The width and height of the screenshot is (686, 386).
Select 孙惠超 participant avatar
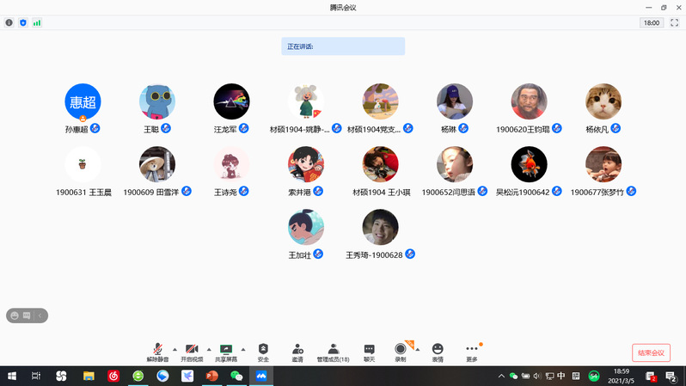83,101
